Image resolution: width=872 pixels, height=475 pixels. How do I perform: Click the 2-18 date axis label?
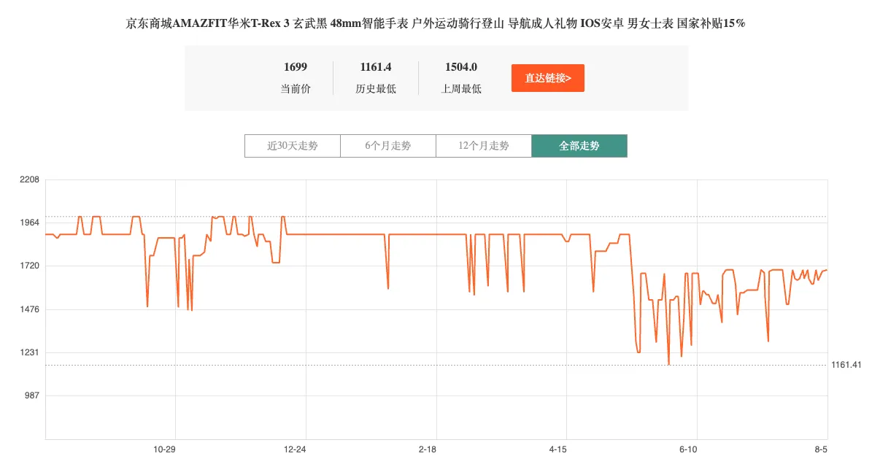(428, 449)
